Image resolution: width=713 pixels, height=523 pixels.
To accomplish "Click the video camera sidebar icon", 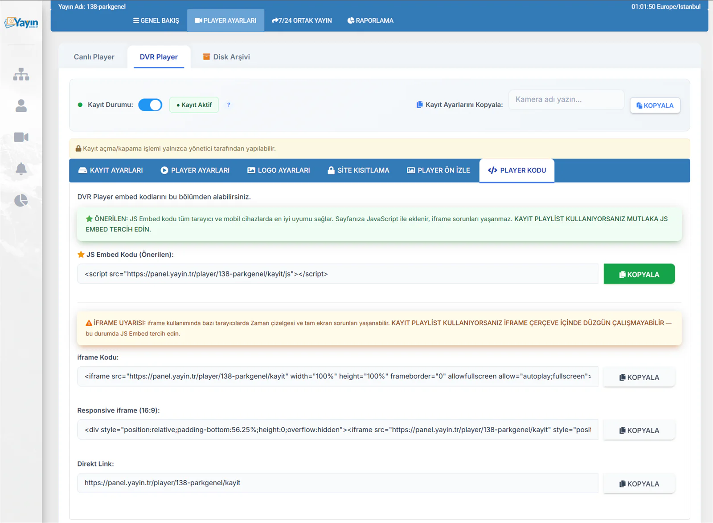I will click(21, 137).
